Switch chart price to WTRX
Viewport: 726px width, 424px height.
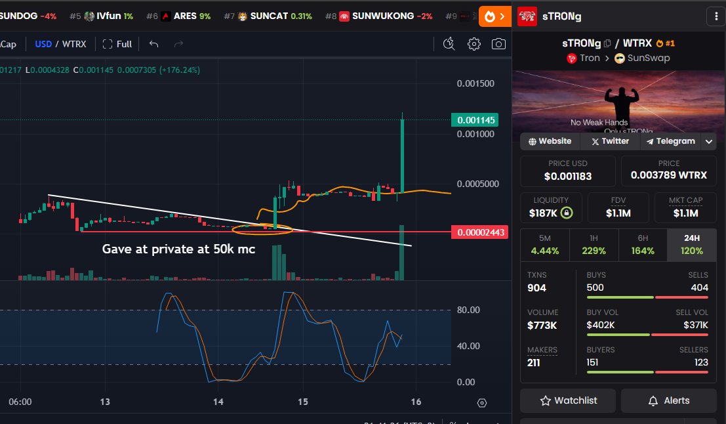pyautogui.click(x=74, y=44)
